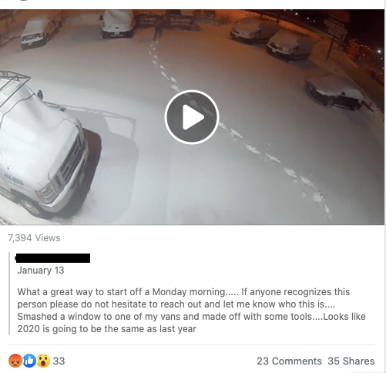View the 35 Shares list

coord(351,361)
